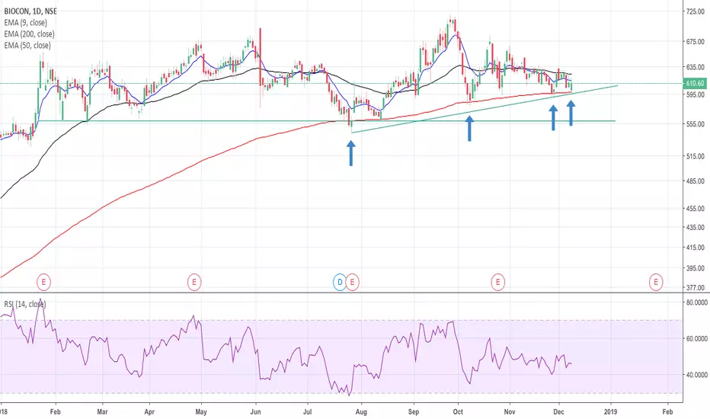Select the EMA (50, close) indicator legend
The height and width of the screenshot is (419, 710).
click(27, 45)
